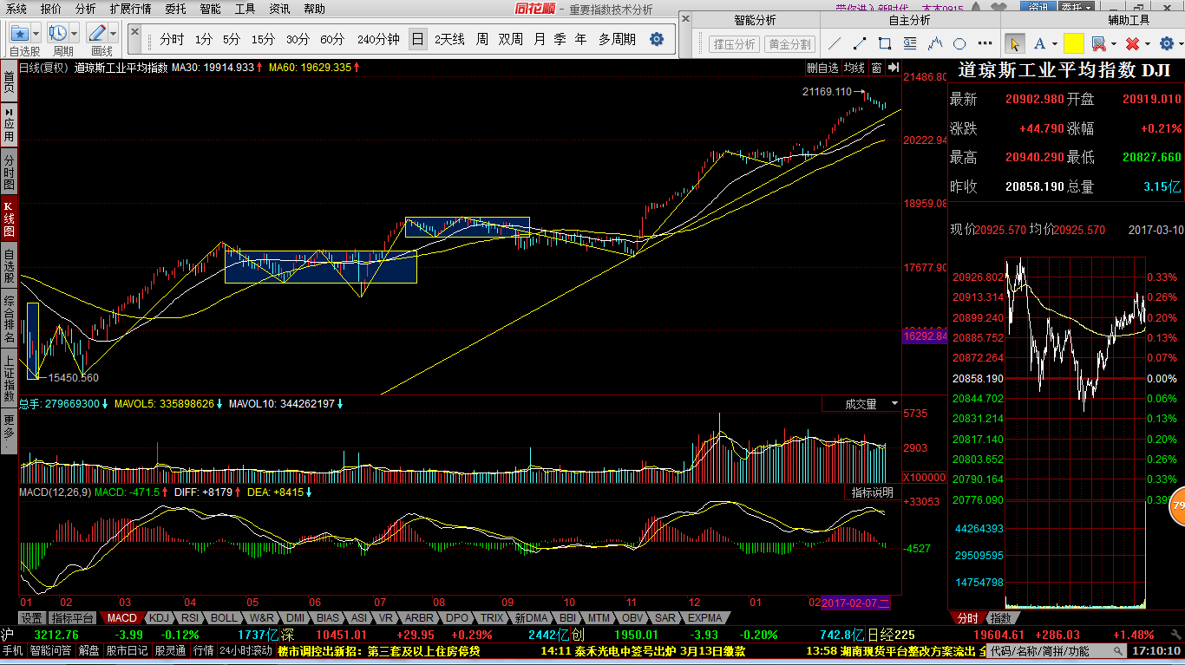Click the red X delete drawings icon
The image size is (1185, 665).
pyautogui.click(x=1131, y=43)
